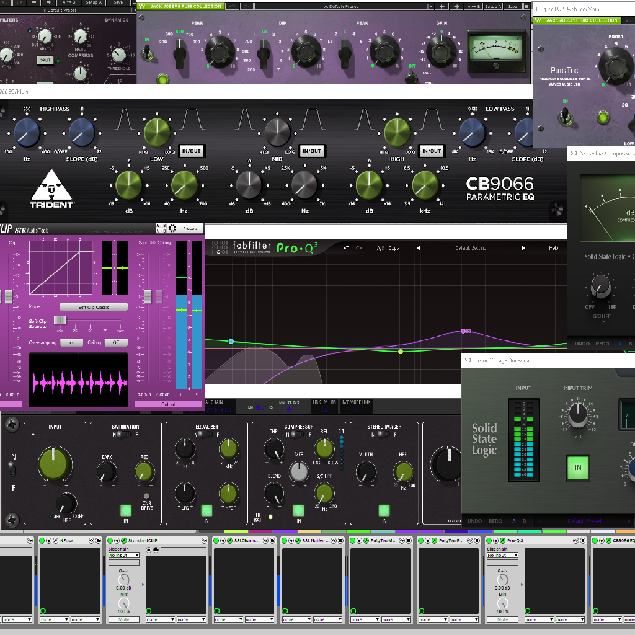Open the SSLChann slot wrench editor icon

coord(229,541)
